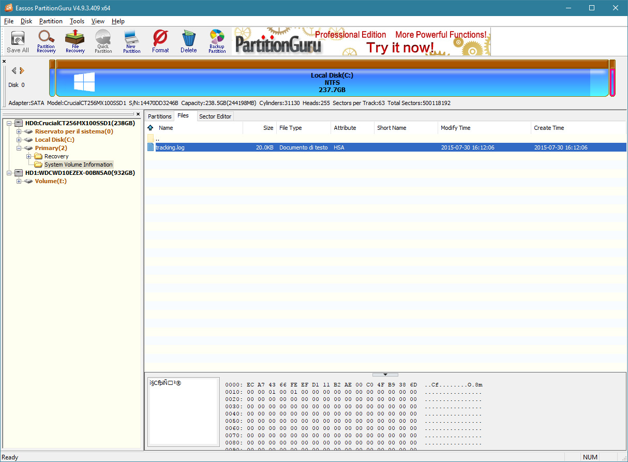
Task: Click the New Partition toolbar icon
Action: [131, 41]
